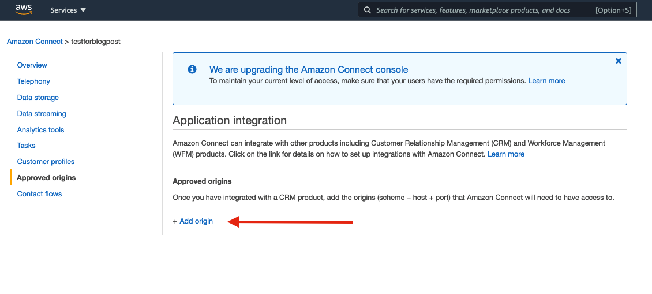Open the Tasks section
Screen dimensions: 652x294
pyautogui.click(x=27, y=146)
